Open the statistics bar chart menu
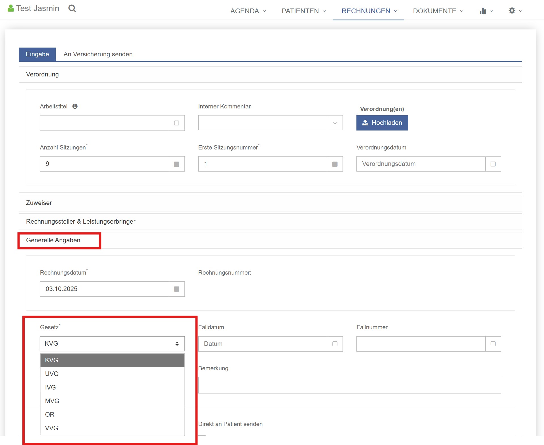544x445 pixels. [483, 11]
